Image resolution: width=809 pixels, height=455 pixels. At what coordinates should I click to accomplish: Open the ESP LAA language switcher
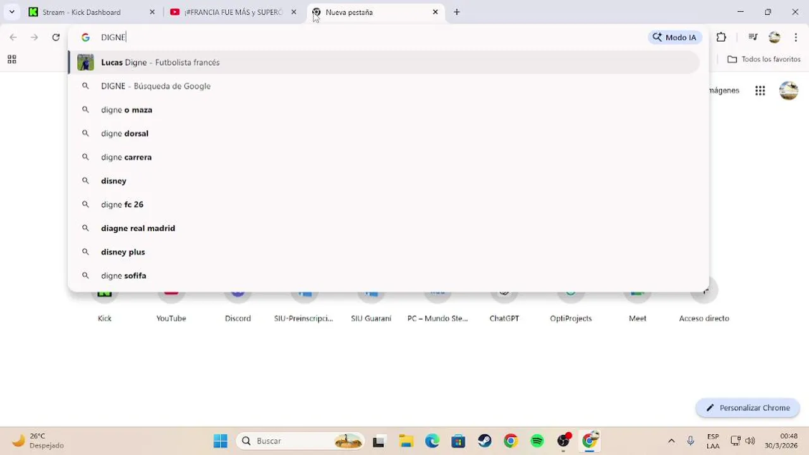click(713, 441)
